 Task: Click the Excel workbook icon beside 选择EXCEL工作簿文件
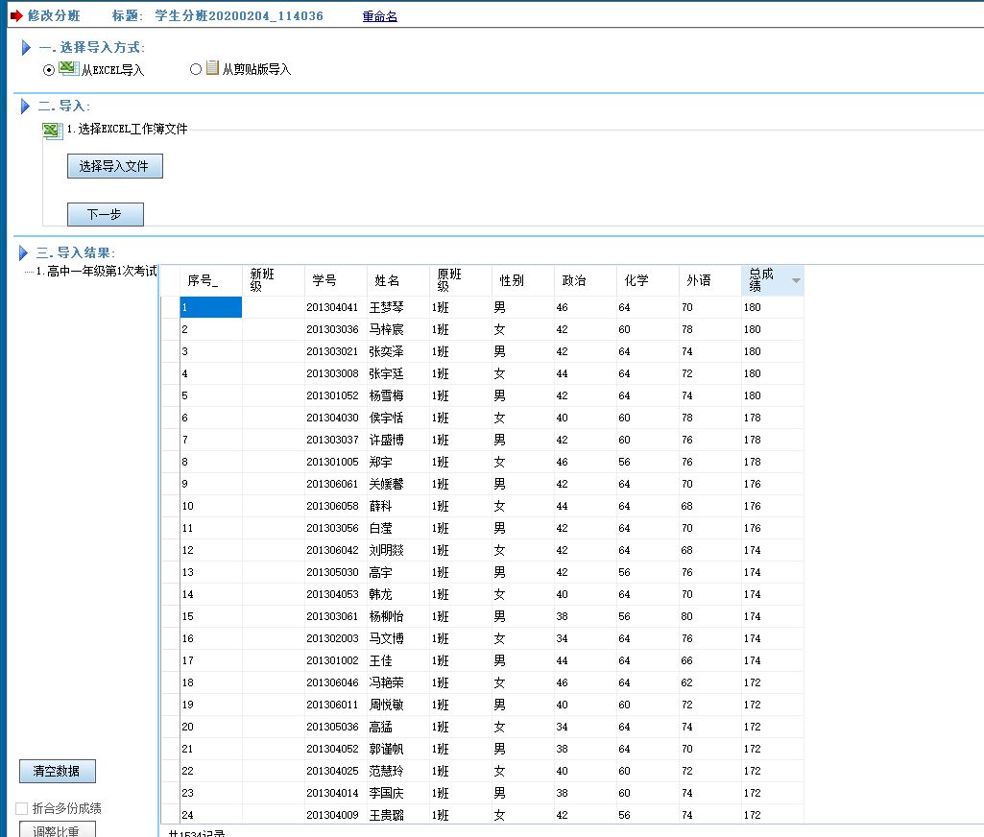tap(53, 131)
